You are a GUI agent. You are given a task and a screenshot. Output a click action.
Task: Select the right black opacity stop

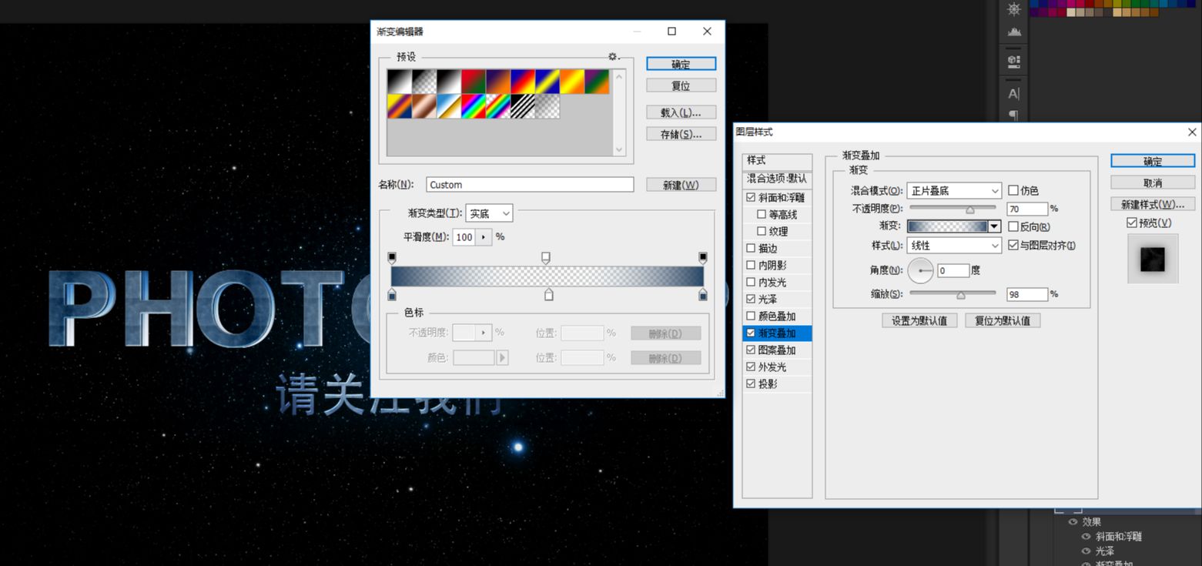coord(702,257)
